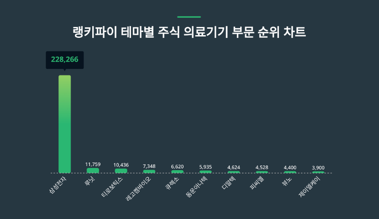
Task: Click the 제이엘케이 axis label
Action: pyautogui.click(x=309, y=187)
